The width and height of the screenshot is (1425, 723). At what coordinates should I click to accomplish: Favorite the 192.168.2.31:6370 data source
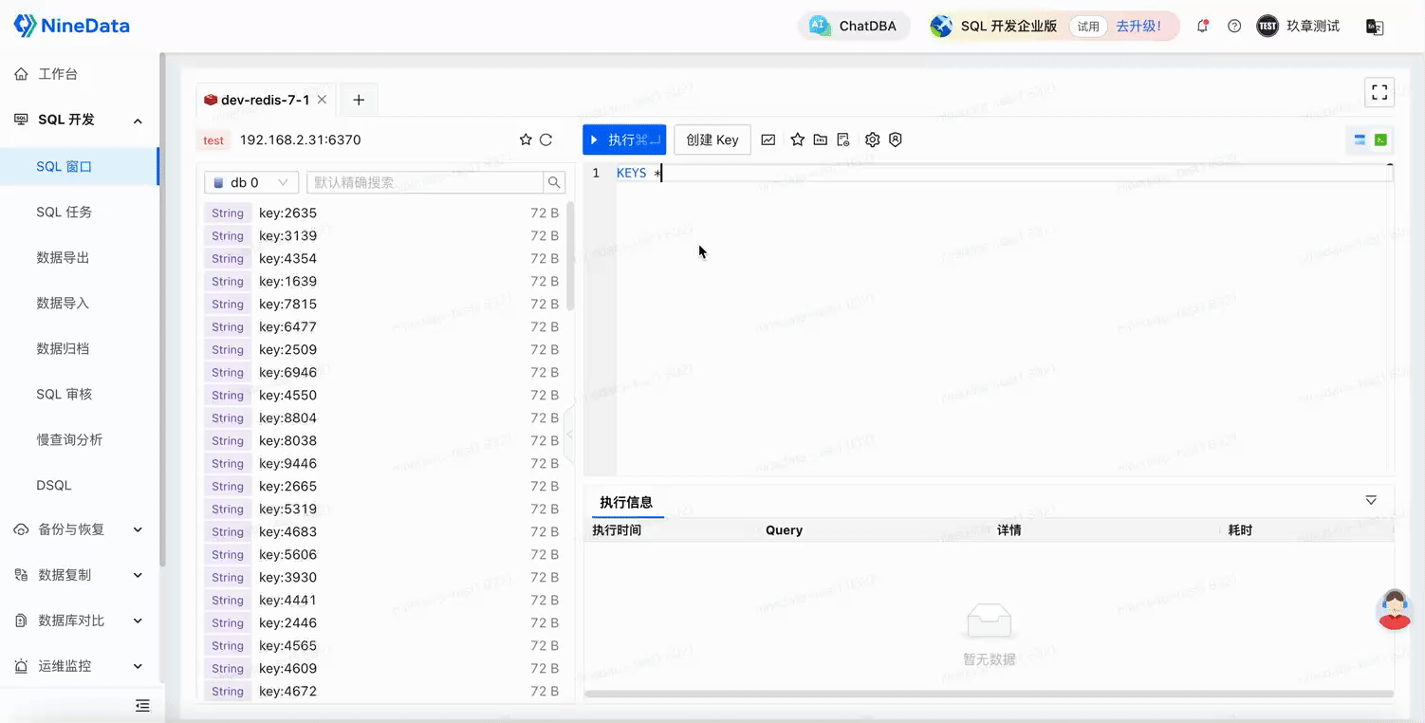(x=526, y=139)
